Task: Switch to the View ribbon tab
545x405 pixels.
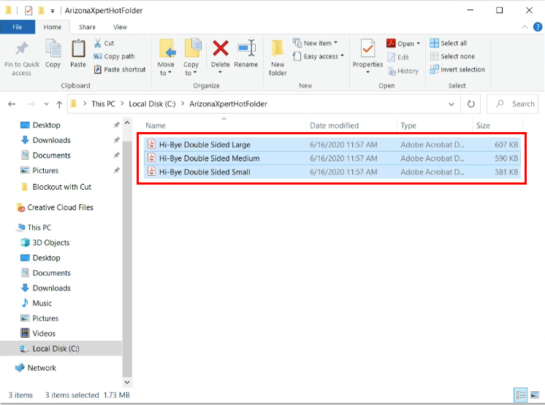Action: 120,27
